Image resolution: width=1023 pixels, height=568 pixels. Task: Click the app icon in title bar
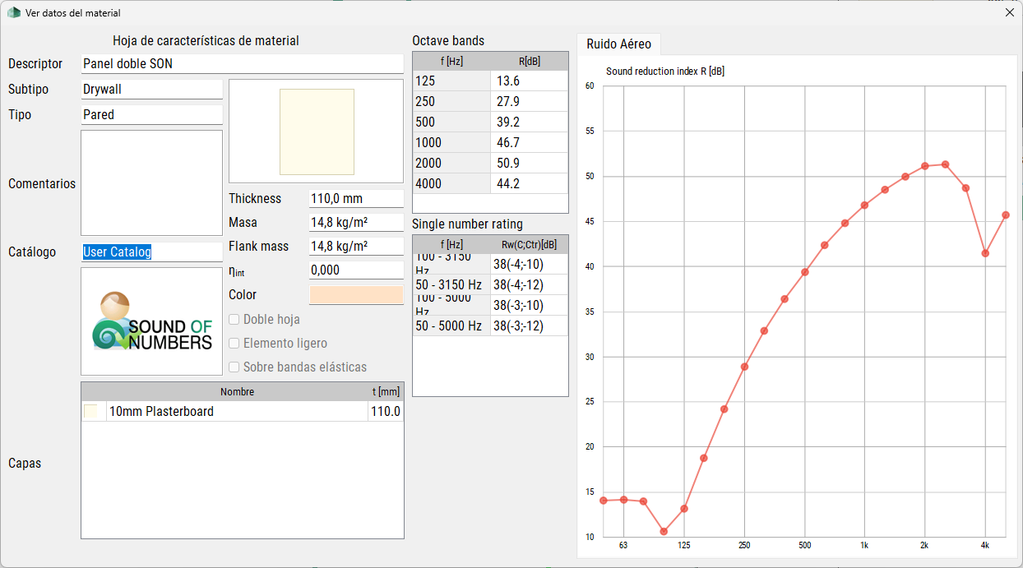pyautogui.click(x=13, y=12)
